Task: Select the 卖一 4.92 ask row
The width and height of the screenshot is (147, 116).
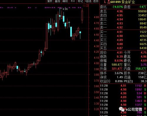Action: click(123, 27)
